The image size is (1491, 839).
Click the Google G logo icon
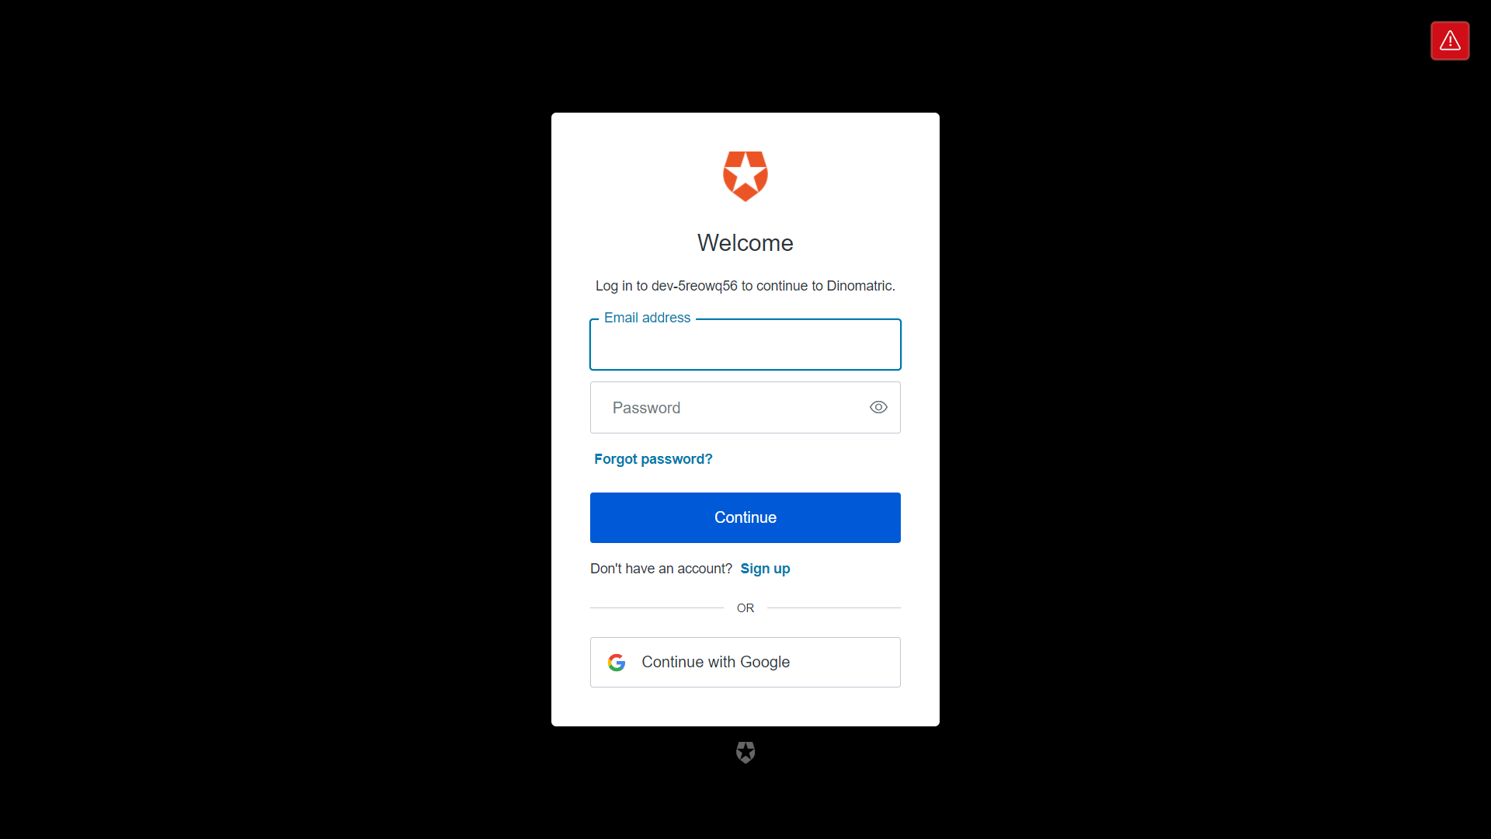[x=617, y=663]
